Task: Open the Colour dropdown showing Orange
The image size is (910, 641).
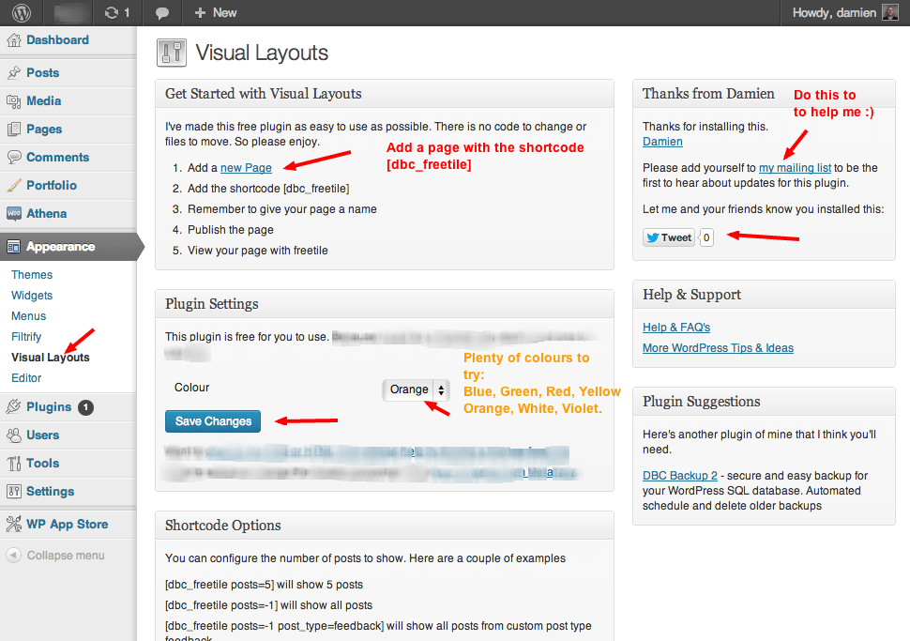Action: pyautogui.click(x=416, y=389)
